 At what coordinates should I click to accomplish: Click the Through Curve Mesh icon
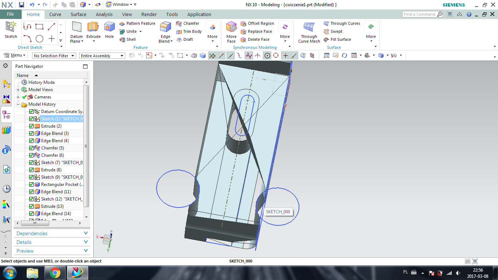(309, 27)
